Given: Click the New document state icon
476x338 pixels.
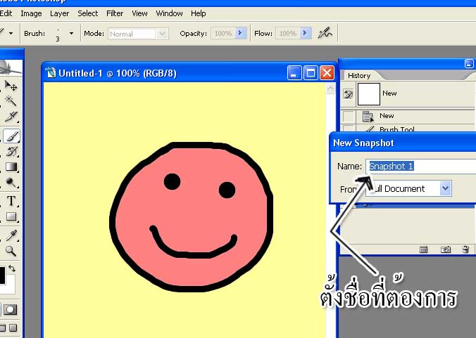Looking at the screenshot, I should (x=368, y=116).
